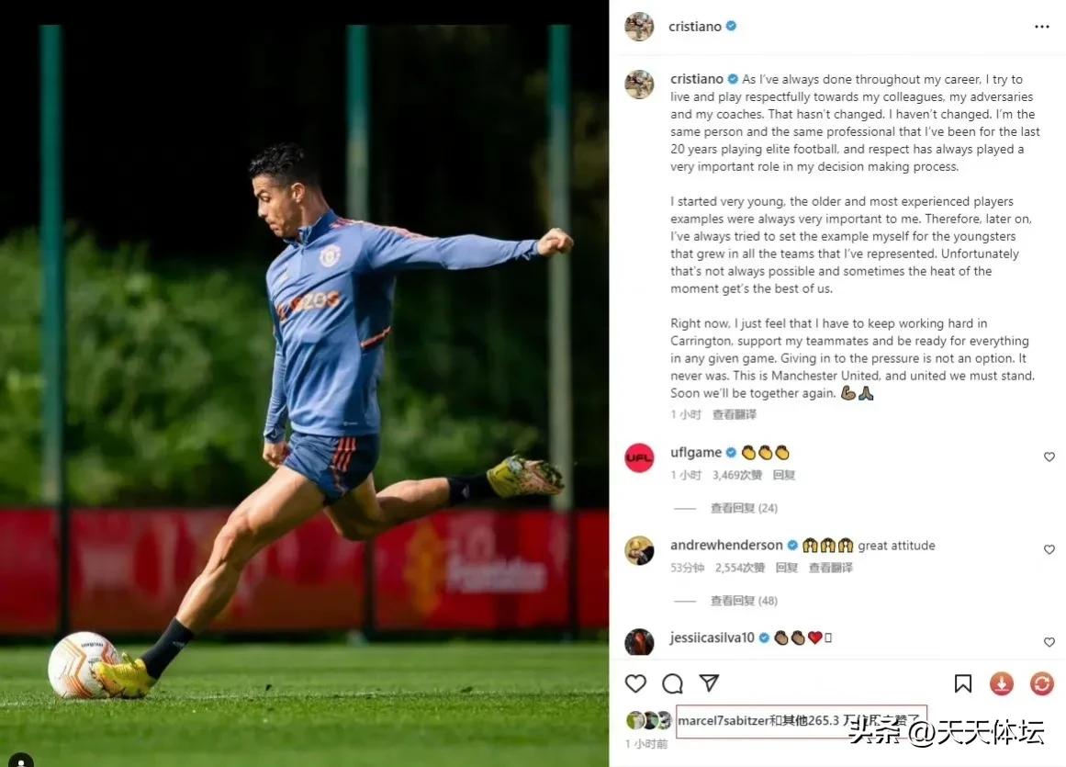Open Cristiano's header profile picture
The image size is (1066, 767).
click(x=639, y=27)
